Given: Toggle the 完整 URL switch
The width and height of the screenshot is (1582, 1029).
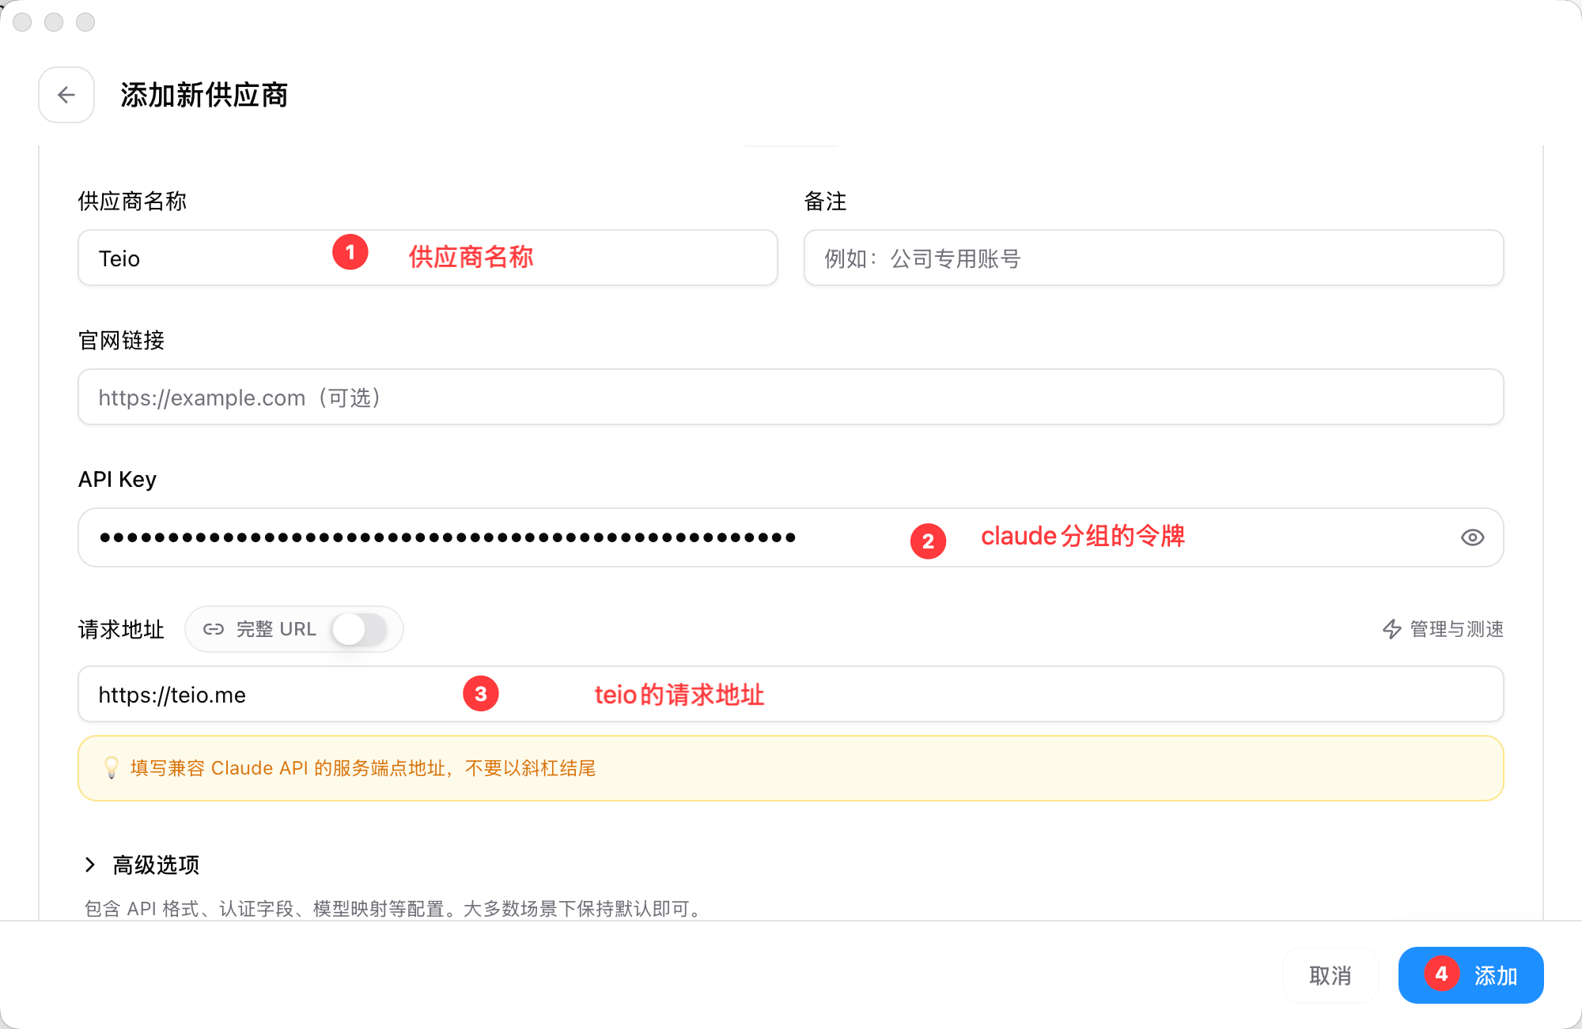Looking at the screenshot, I should tap(359, 629).
